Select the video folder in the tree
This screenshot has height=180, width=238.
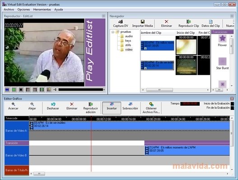(x=129, y=49)
